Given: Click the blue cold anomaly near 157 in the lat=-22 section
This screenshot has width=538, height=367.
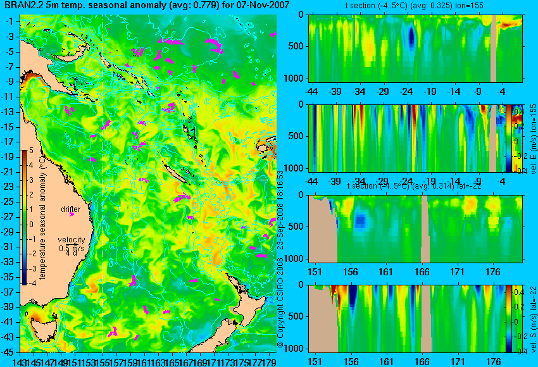Looking at the screenshot, I should coord(360,220).
